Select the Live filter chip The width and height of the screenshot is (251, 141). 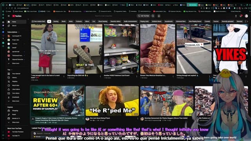[x=94, y=22]
